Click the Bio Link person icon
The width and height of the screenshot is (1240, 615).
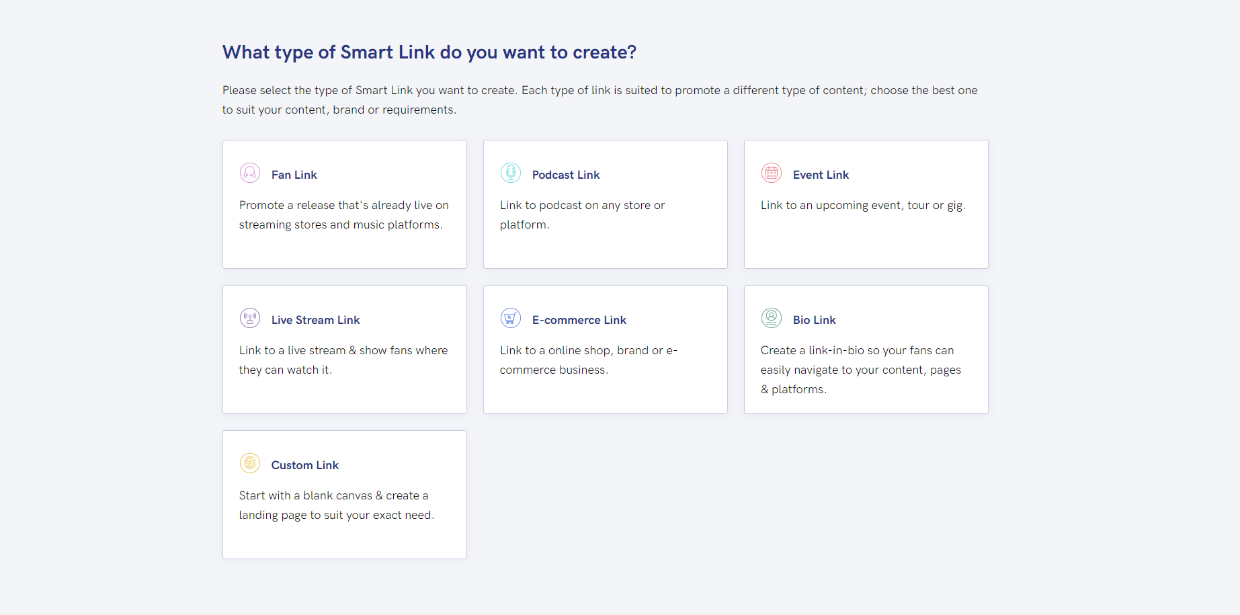772,318
